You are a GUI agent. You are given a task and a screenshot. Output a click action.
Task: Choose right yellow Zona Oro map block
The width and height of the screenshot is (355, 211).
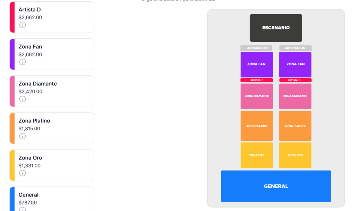click(295, 155)
